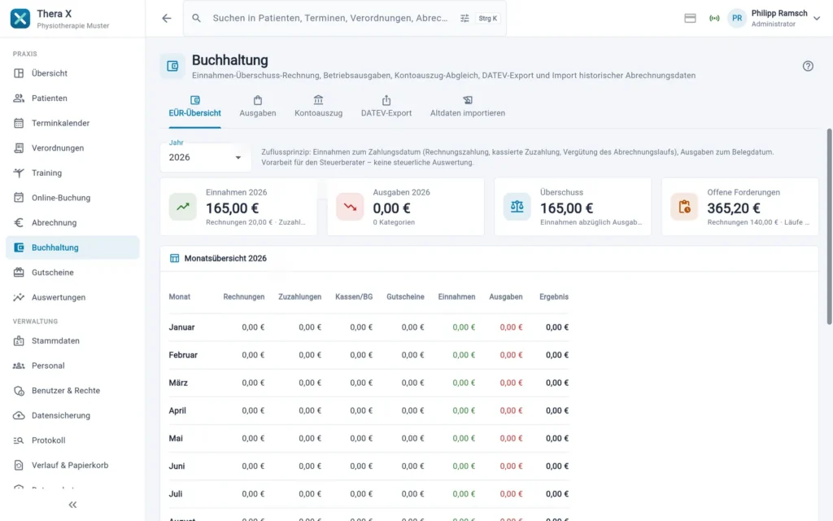Click the credit card icon in header

click(x=690, y=18)
